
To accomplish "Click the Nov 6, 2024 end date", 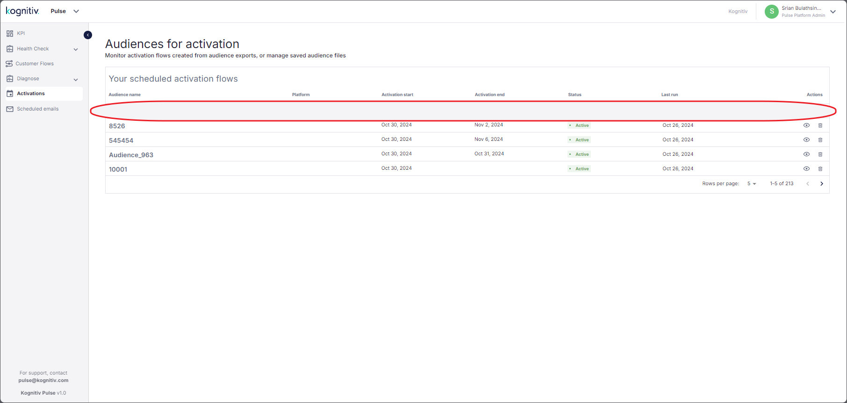I will pyautogui.click(x=489, y=139).
